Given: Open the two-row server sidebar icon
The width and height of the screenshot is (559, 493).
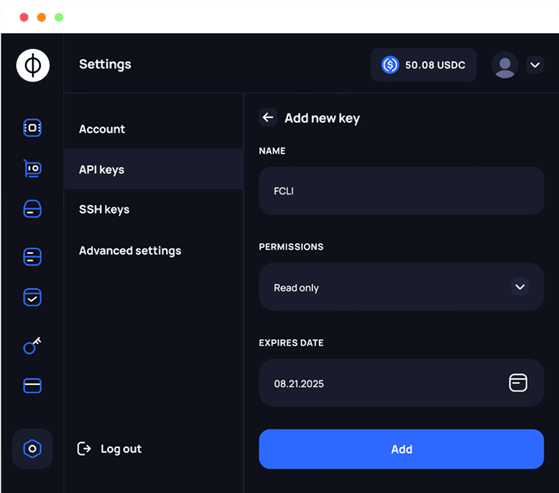Looking at the screenshot, I should (33, 257).
